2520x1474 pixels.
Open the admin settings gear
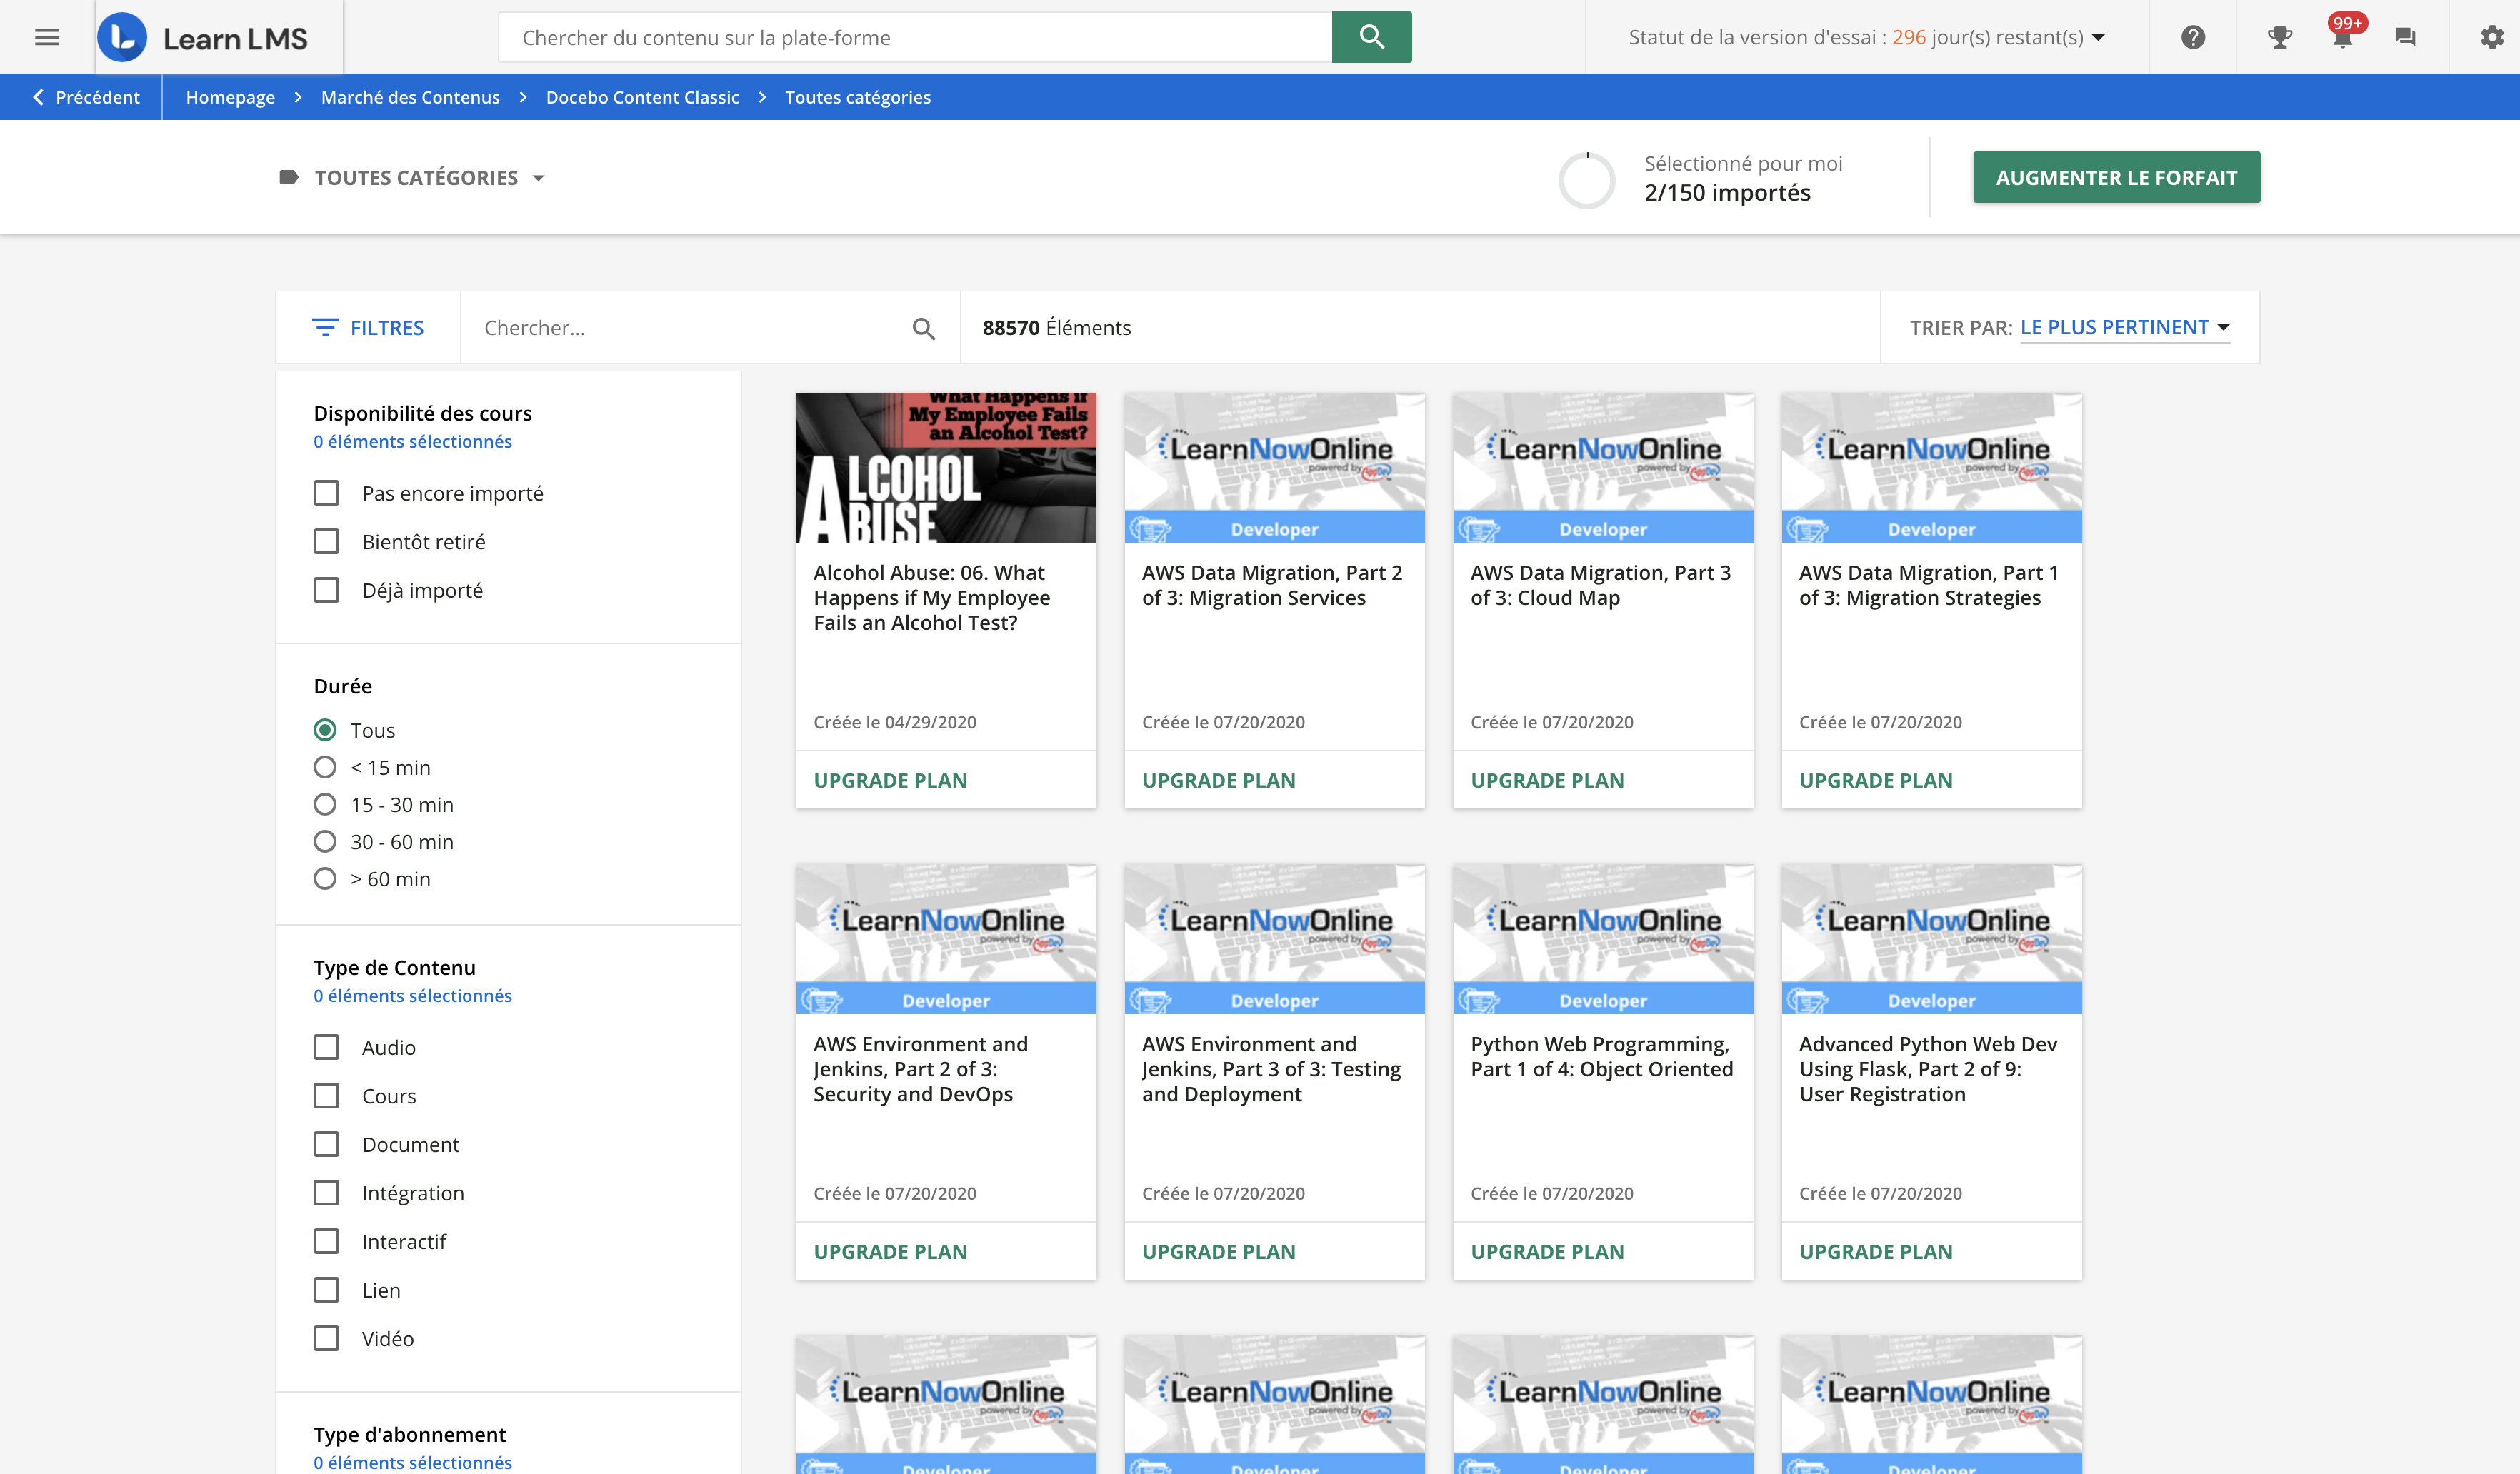click(x=2491, y=37)
